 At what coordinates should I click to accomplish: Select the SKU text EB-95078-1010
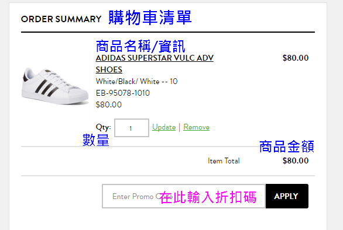click(x=123, y=93)
